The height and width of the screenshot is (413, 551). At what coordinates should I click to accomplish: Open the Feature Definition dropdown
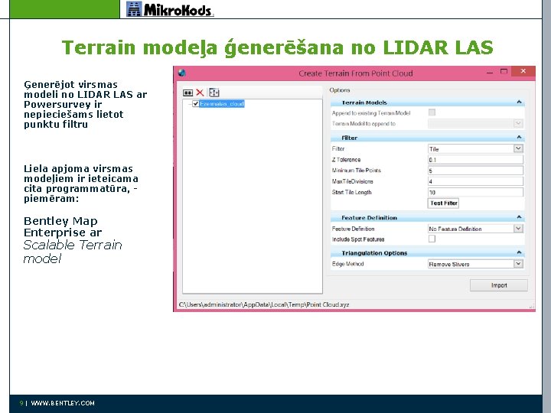pos(518,228)
